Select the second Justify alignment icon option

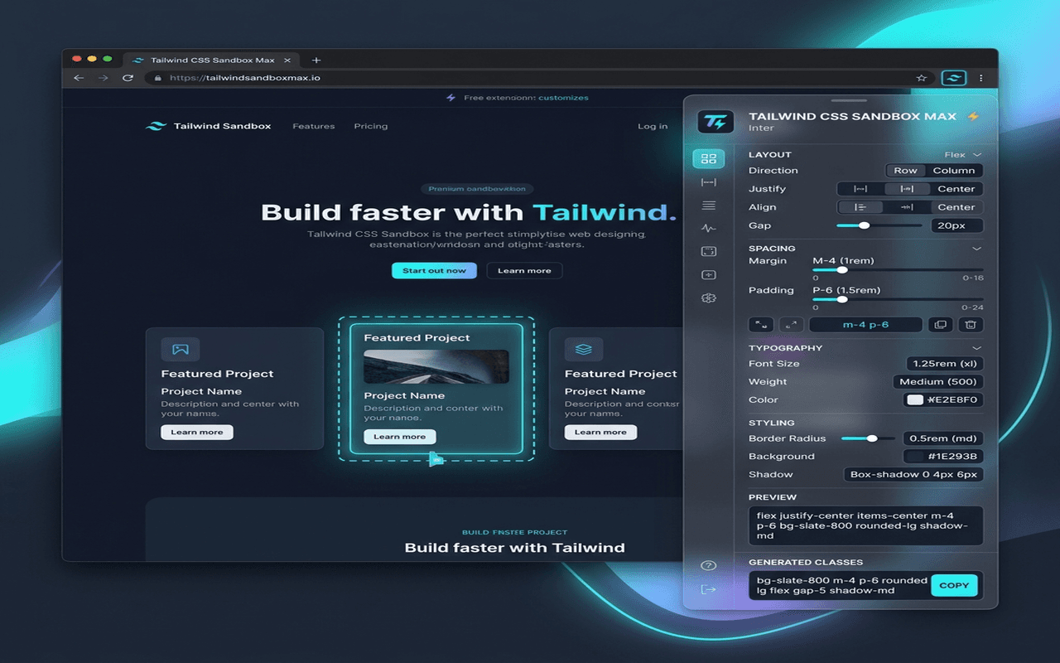(907, 189)
